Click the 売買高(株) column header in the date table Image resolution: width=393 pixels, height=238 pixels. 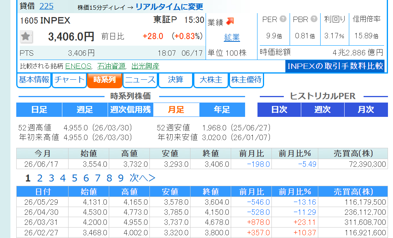pos(353,192)
